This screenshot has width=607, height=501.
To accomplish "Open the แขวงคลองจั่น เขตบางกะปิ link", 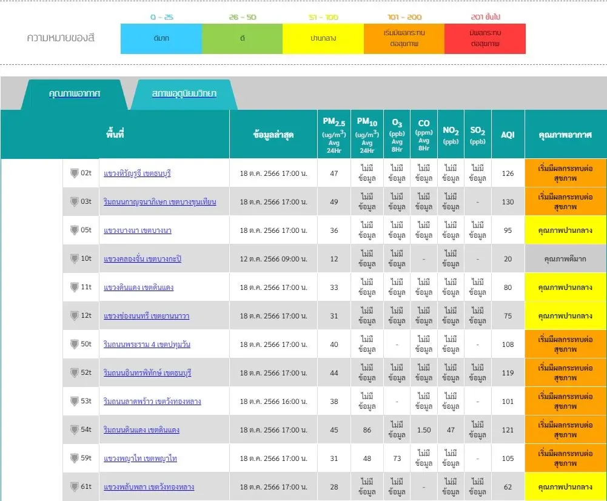I will tap(143, 258).
